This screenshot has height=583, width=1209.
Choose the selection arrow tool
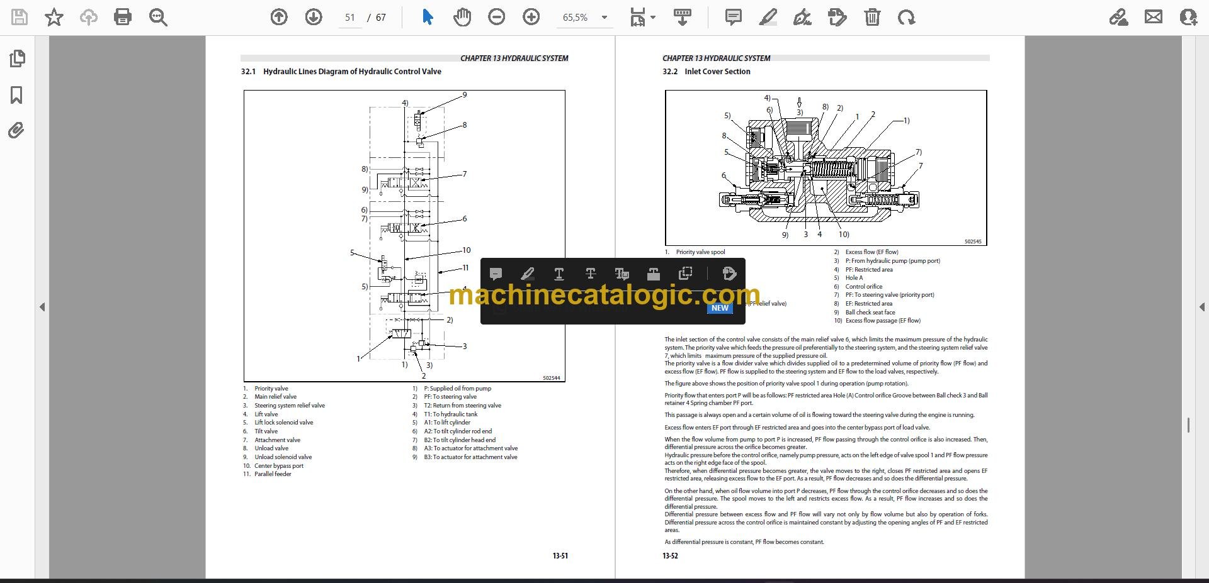428,18
